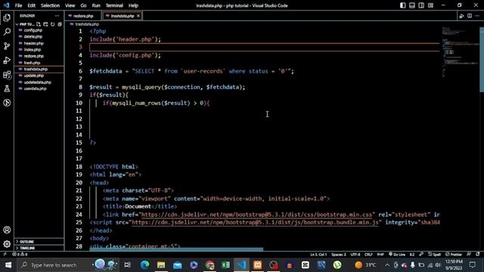Open delete.php in the Explorer
Image resolution: width=484 pixels, height=272 pixels.
(39, 37)
